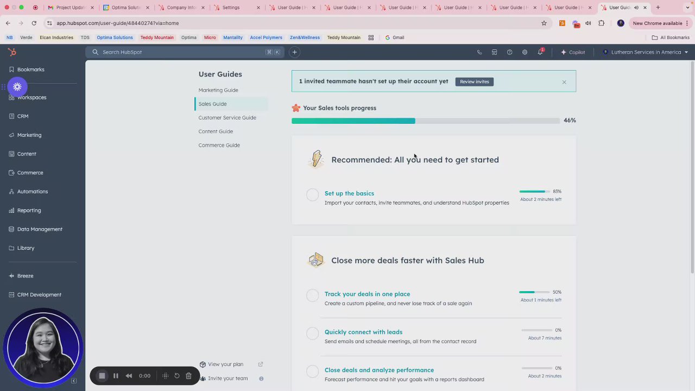Delete the recording with the trash icon
This screenshot has width=695, height=391.
coord(188,376)
